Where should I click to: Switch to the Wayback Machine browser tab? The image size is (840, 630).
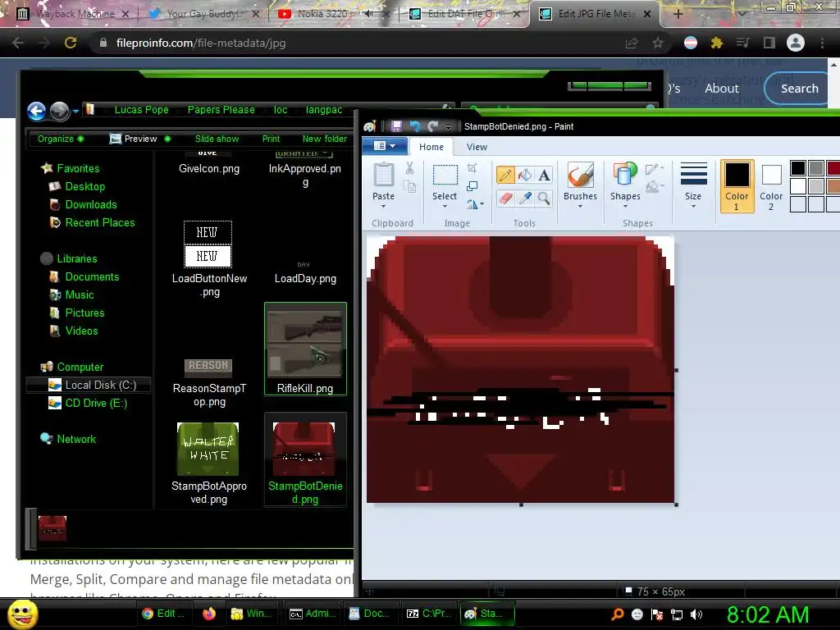(x=73, y=14)
